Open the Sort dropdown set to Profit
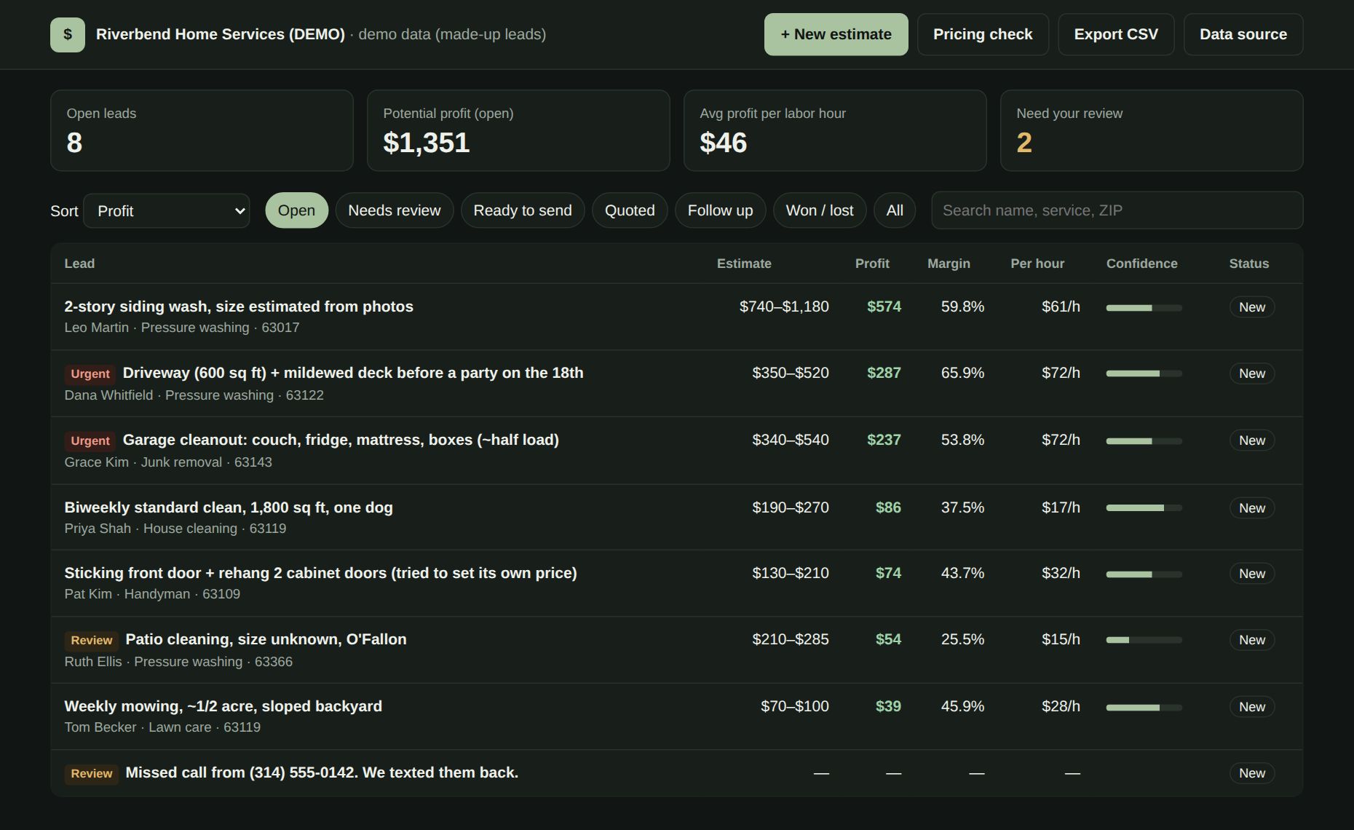This screenshot has width=1354, height=830. click(167, 211)
